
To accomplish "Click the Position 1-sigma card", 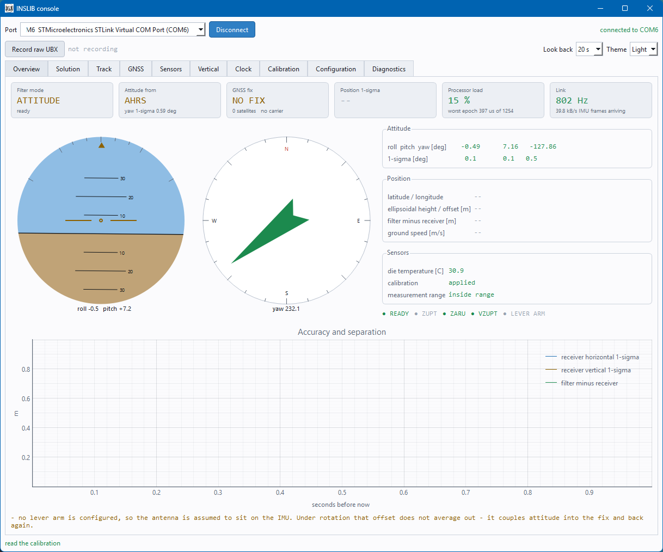I will 385,100.
